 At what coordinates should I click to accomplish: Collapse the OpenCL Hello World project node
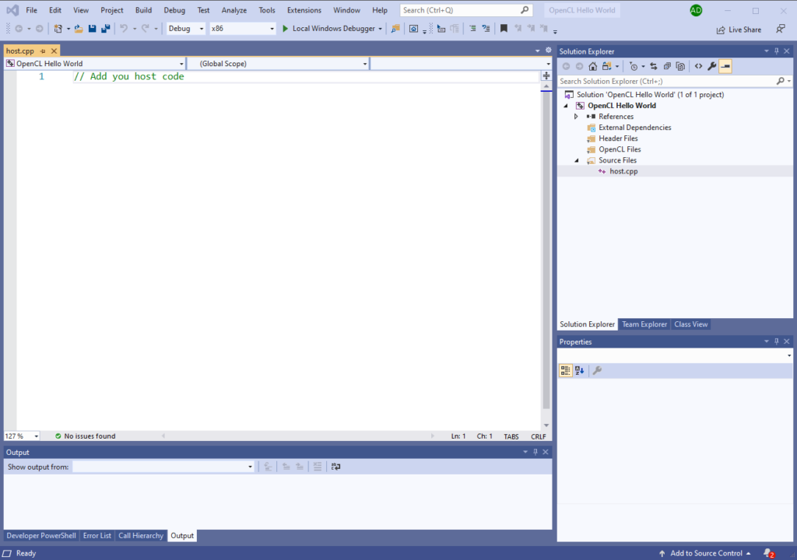(566, 106)
